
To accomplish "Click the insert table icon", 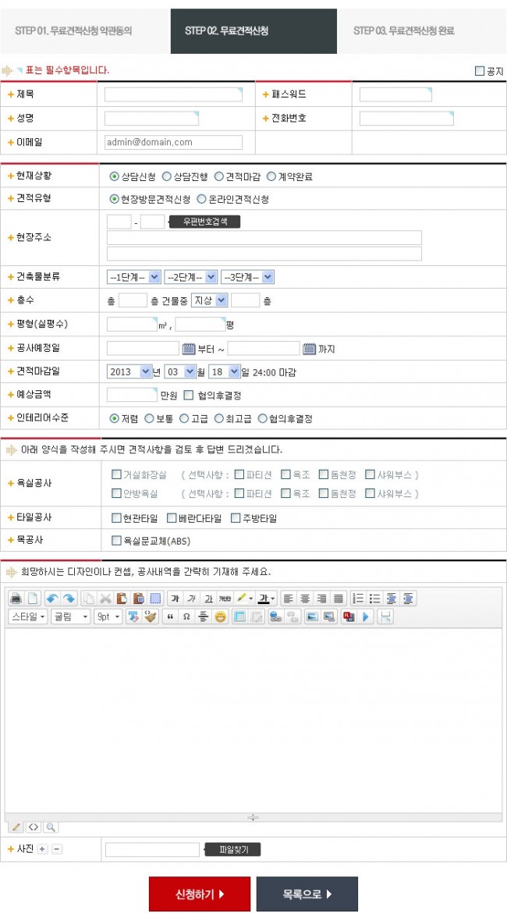I will (239, 616).
